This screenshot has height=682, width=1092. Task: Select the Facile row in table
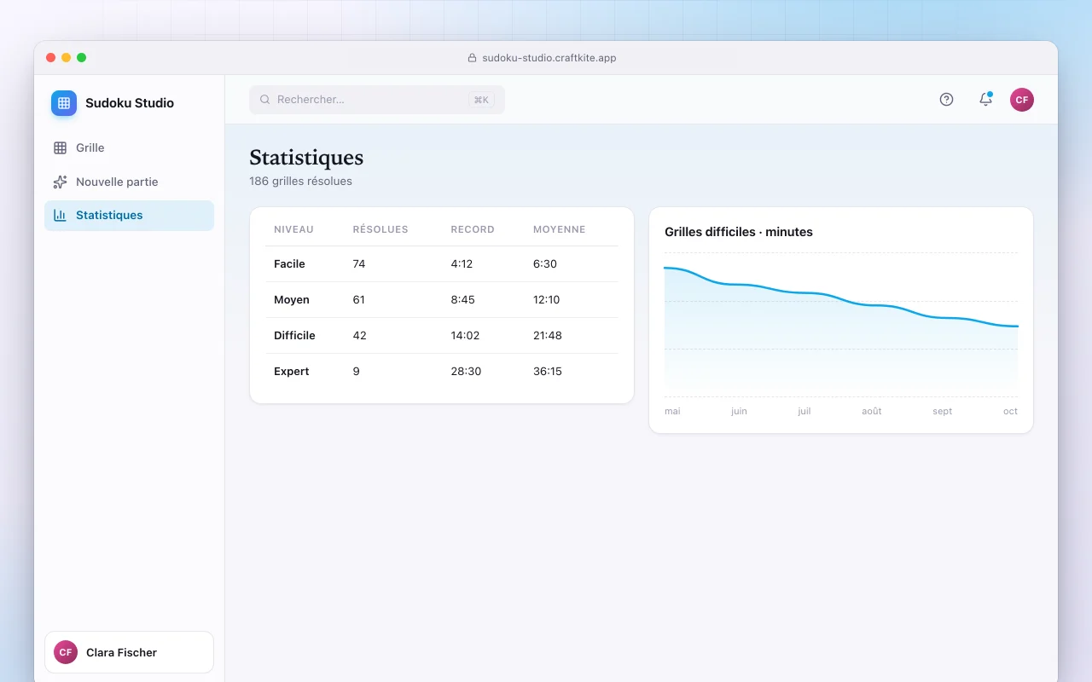coord(442,264)
